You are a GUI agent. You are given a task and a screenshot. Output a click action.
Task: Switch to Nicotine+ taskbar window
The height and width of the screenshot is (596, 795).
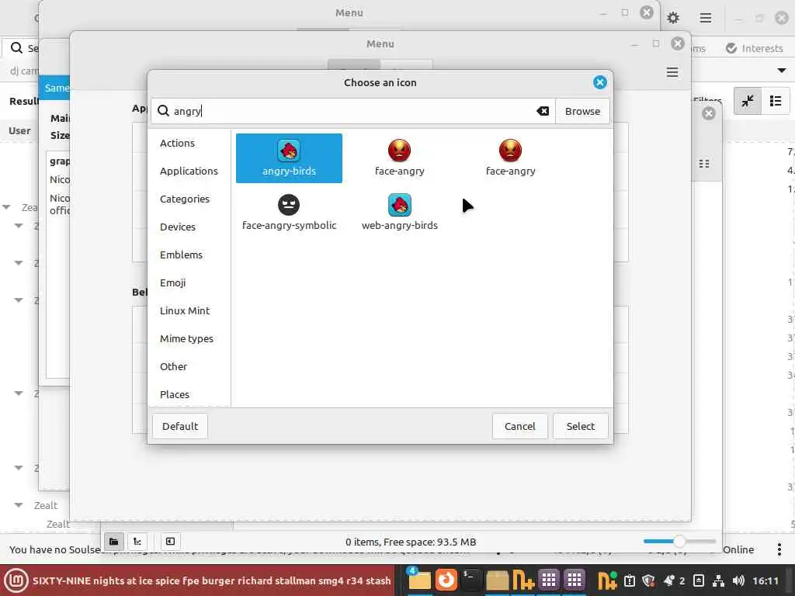tap(523, 580)
